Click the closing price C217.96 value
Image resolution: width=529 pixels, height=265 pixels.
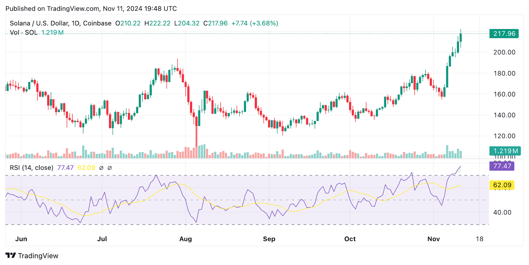215,23
